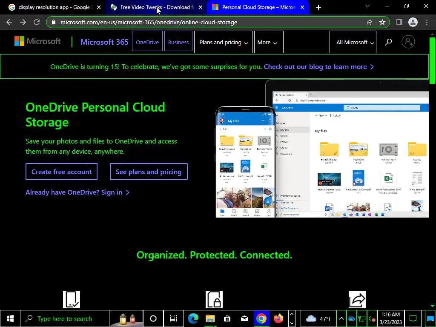Screen dimensions: 436x327
Task: Click the locked file icon
Action: 214,299
